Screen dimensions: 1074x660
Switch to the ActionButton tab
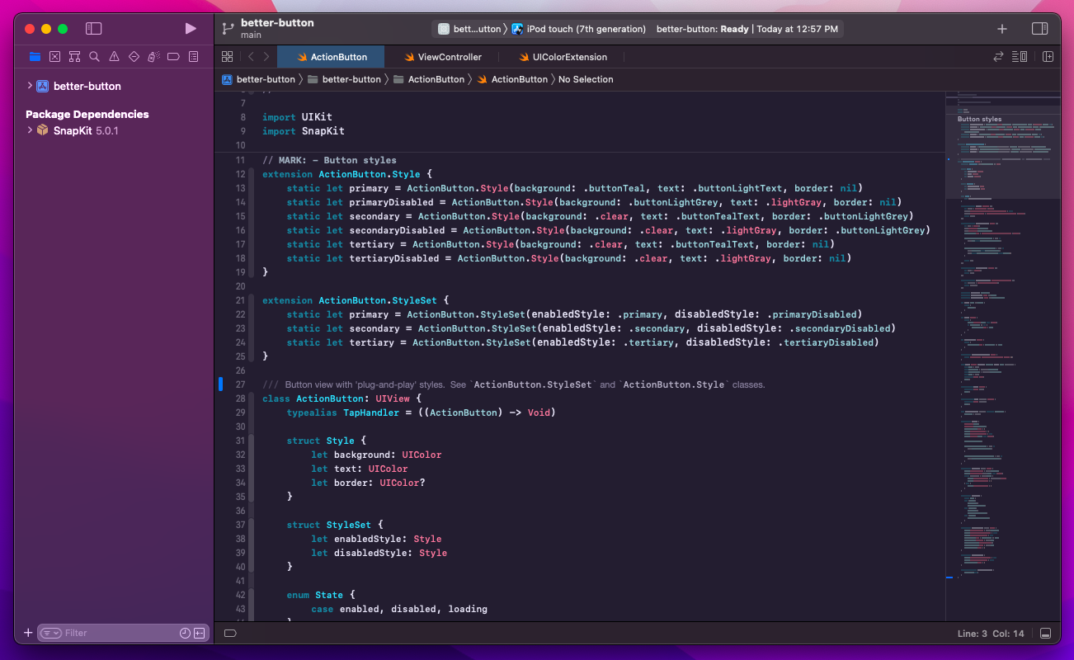pyautogui.click(x=332, y=57)
